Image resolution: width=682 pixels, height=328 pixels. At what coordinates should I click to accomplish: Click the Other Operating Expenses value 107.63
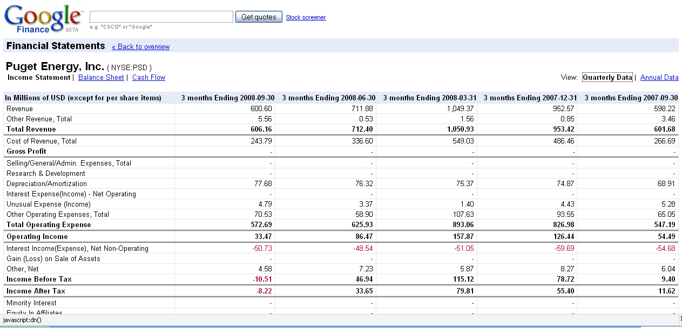tap(464, 214)
